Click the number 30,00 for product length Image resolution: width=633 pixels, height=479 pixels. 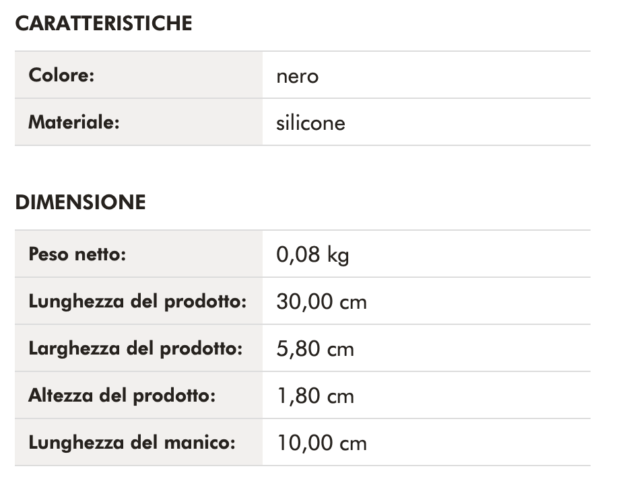tap(304, 302)
